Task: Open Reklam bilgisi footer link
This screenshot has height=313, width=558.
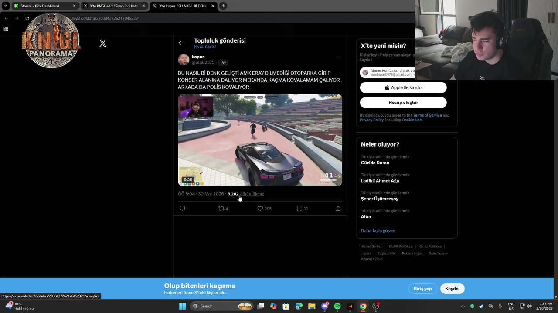Action: coord(412,253)
